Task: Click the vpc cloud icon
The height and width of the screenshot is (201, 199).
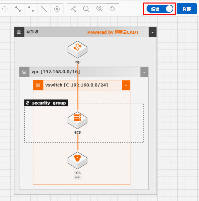Action: click(x=24, y=72)
